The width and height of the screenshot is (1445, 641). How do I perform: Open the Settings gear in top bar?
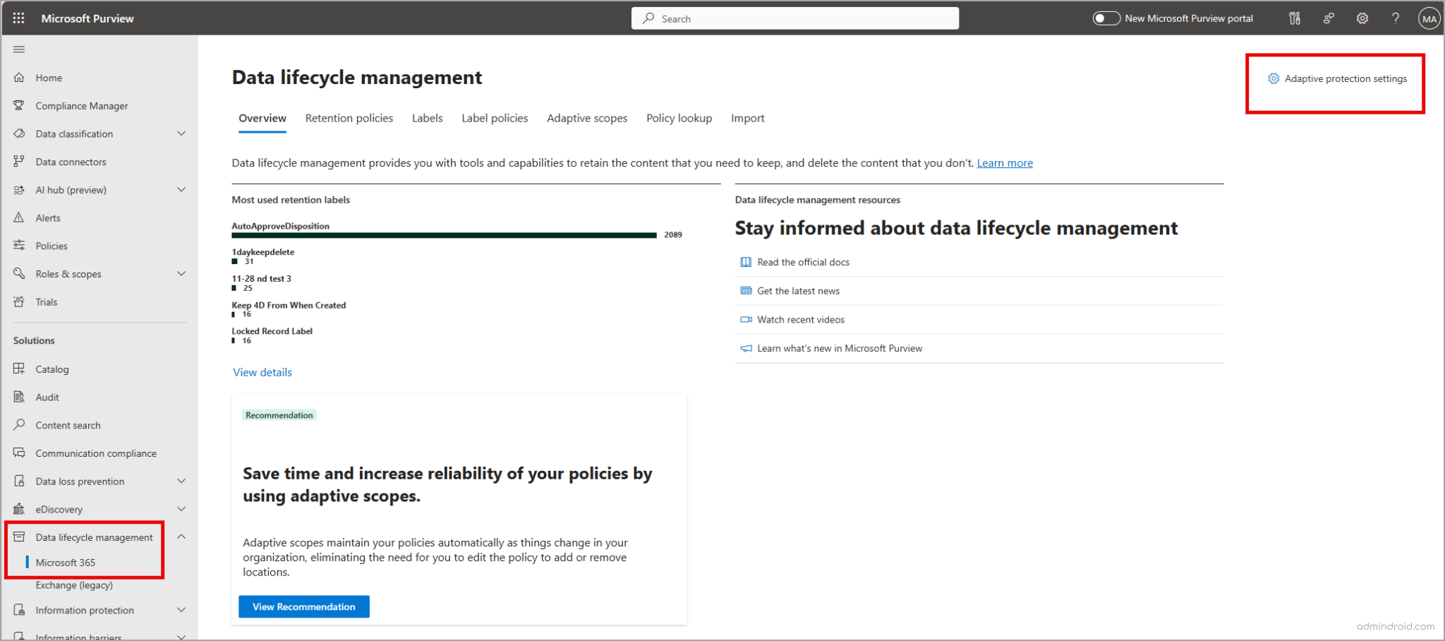tap(1362, 18)
